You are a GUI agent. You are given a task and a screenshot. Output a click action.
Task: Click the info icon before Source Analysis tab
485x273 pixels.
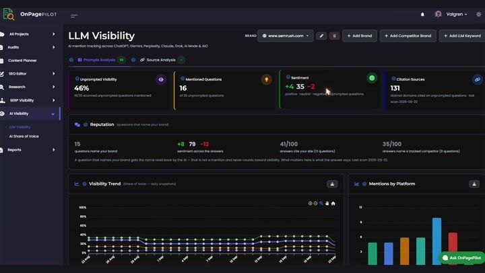[x=133, y=60]
